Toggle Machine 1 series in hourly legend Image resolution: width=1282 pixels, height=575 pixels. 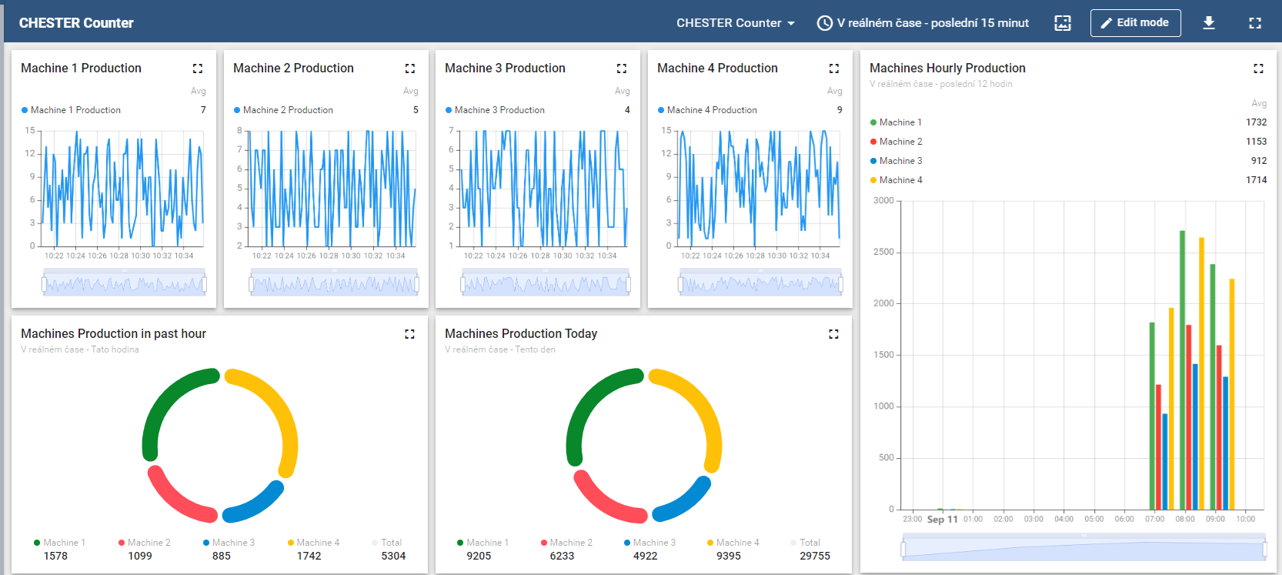click(x=900, y=122)
